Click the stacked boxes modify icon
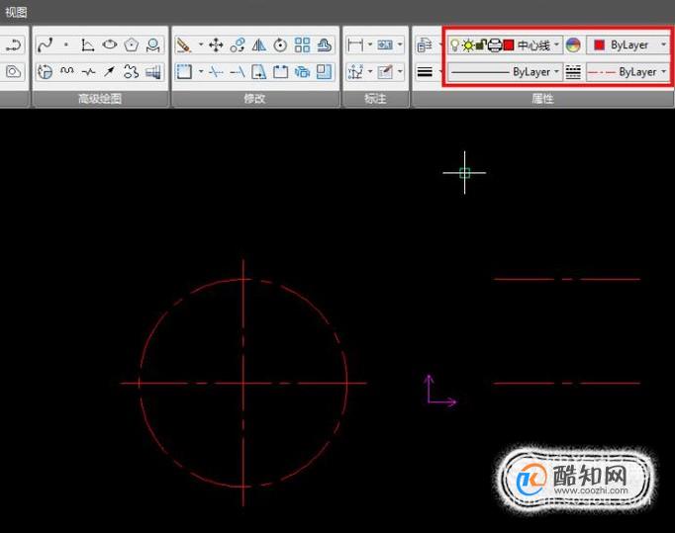 point(302,71)
